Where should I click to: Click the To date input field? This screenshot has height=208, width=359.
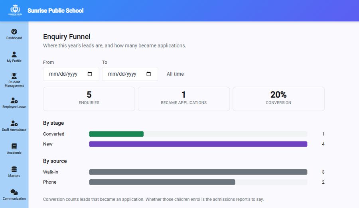click(x=130, y=74)
